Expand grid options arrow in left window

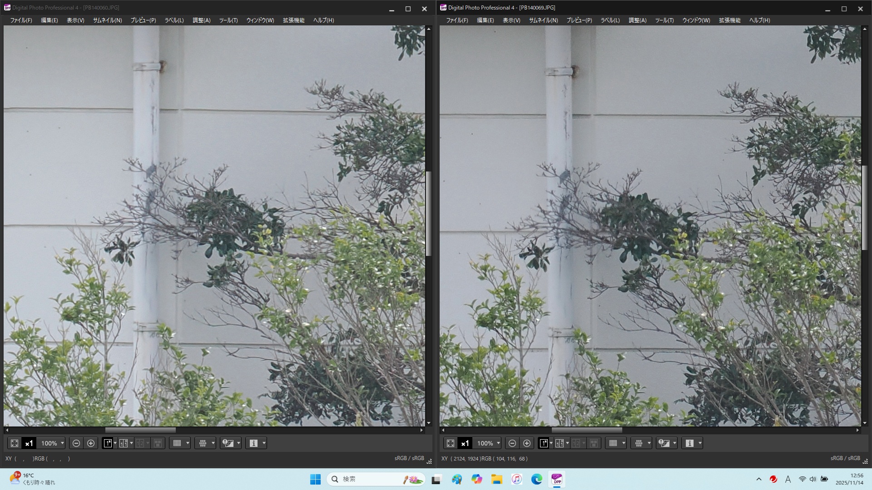[188, 443]
